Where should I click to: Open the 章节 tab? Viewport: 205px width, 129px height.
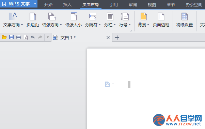[171, 4]
